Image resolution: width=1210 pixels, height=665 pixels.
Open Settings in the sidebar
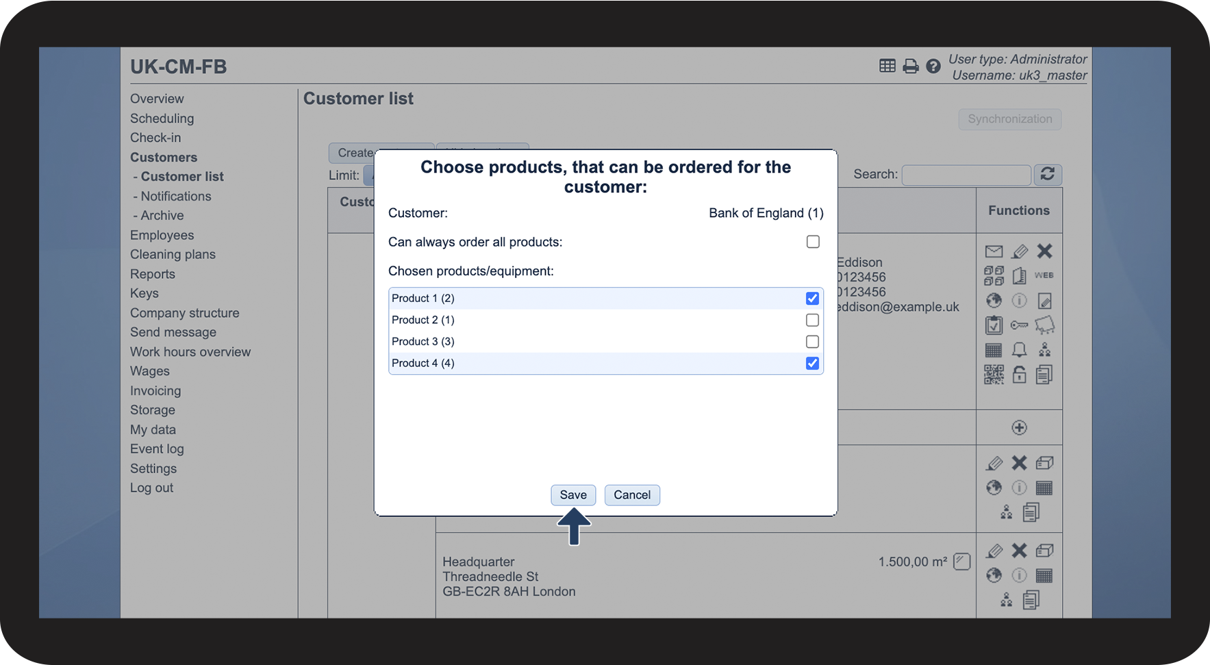click(x=153, y=468)
